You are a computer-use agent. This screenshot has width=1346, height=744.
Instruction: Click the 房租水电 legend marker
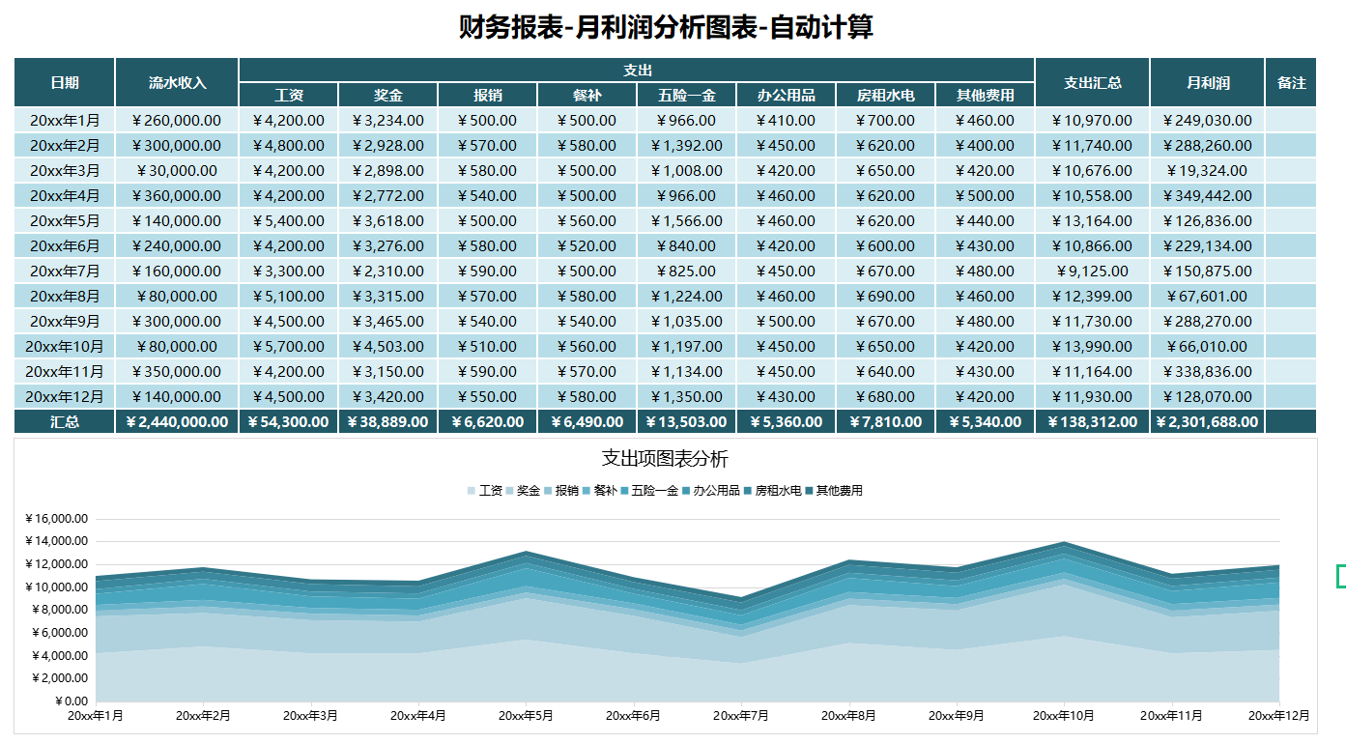(x=747, y=490)
